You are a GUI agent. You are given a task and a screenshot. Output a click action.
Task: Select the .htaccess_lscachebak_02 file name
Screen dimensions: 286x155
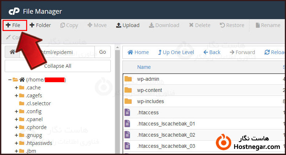click(x=166, y=135)
